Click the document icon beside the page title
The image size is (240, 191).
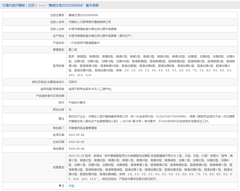4,6
